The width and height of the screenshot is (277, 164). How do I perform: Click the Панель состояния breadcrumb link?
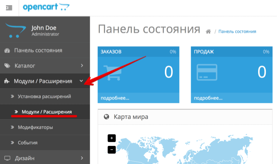(237, 32)
